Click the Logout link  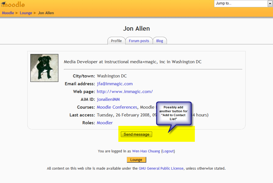[x=168, y=151]
